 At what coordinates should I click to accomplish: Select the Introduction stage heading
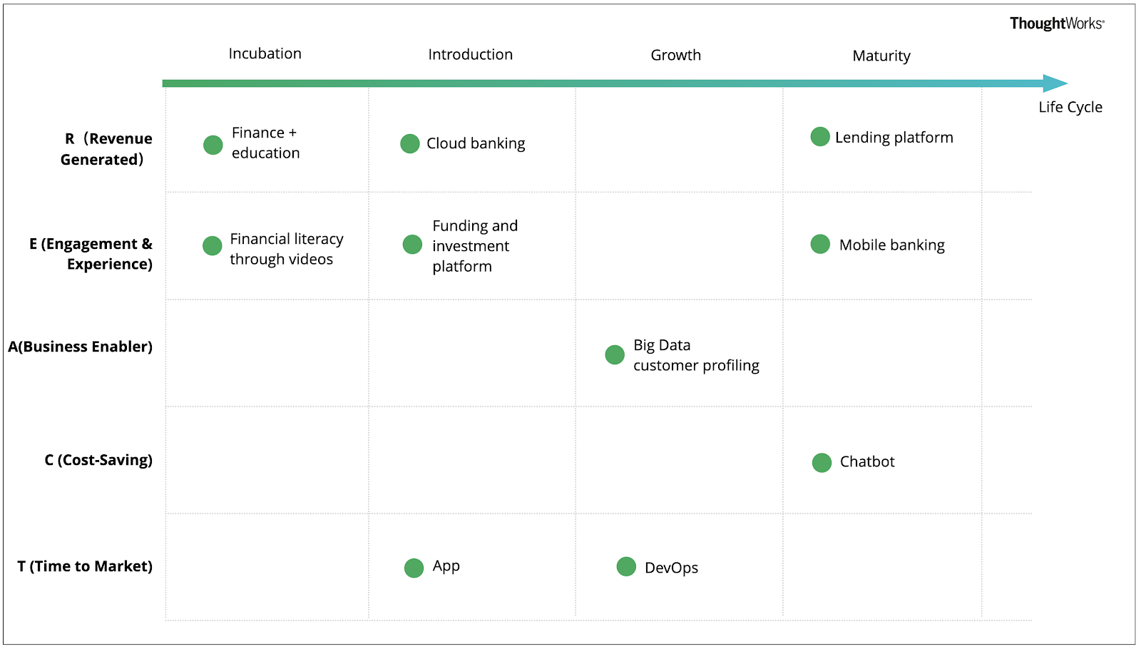(470, 54)
